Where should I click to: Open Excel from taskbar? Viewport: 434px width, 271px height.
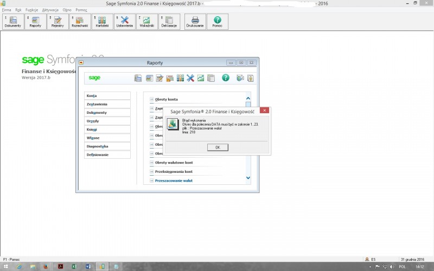click(x=74, y=267)
